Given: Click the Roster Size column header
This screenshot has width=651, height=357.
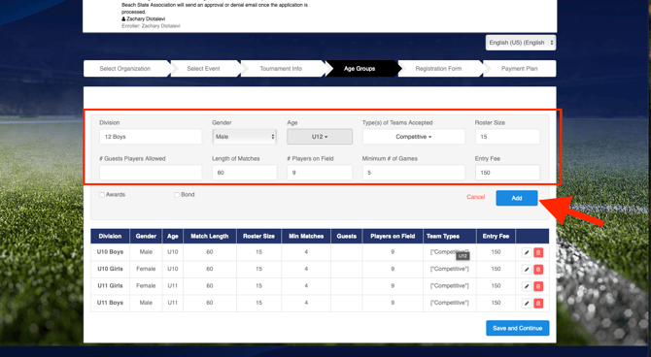Looking at the screenshot, I should (x=258, y=236).
